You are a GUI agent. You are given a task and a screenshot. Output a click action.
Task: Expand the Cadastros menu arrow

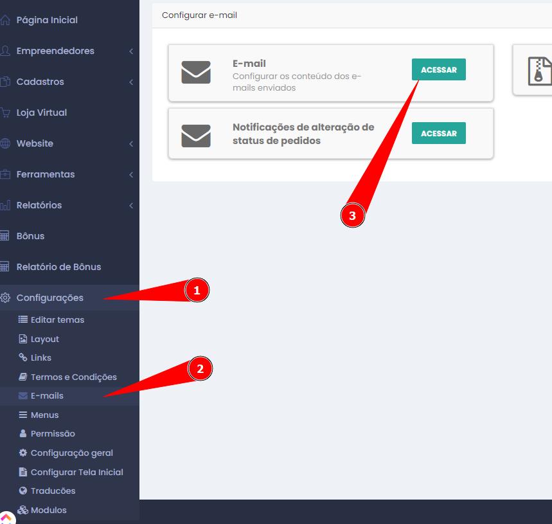point(131,82)
